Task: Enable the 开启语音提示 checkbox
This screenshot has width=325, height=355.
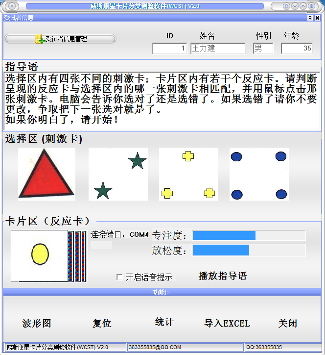Action: [119, 277]
